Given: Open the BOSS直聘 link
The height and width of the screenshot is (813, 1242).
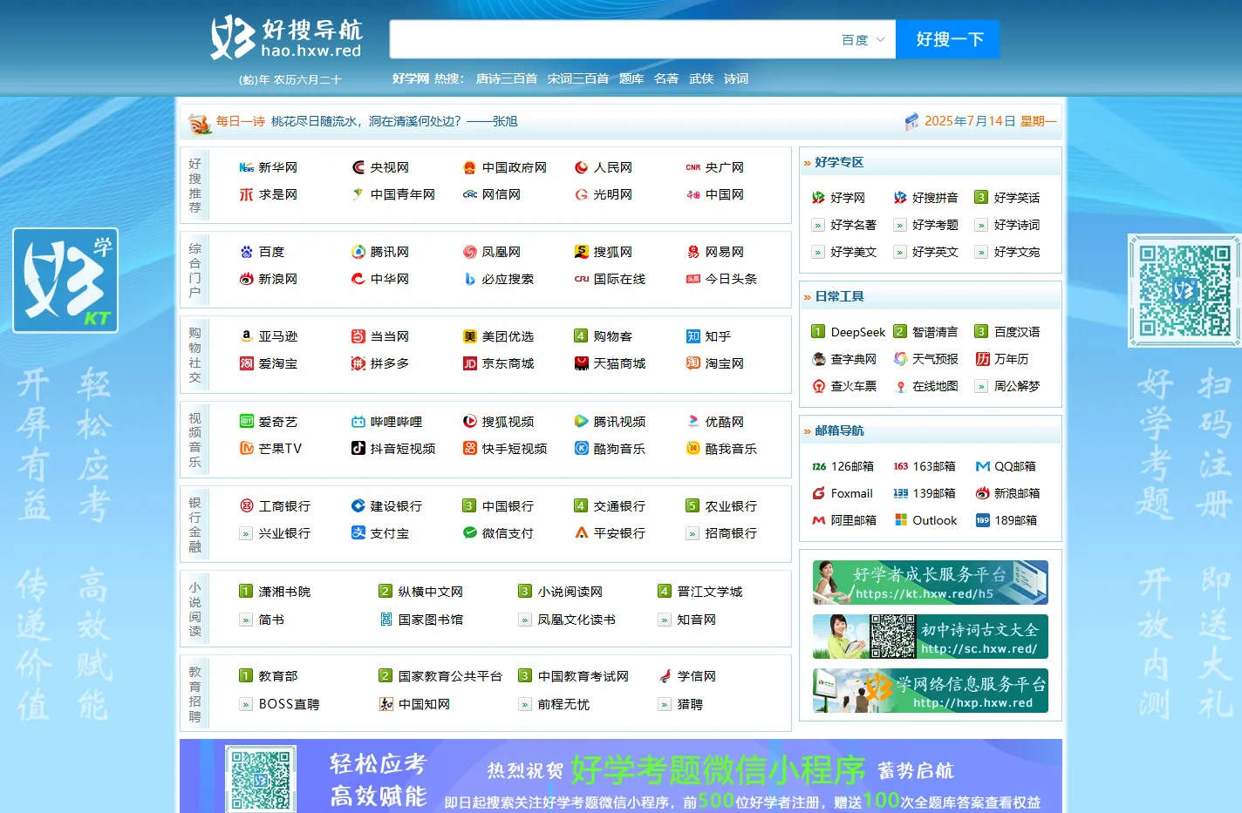Looking at the screenshot, I should click(x=289, y=704).
